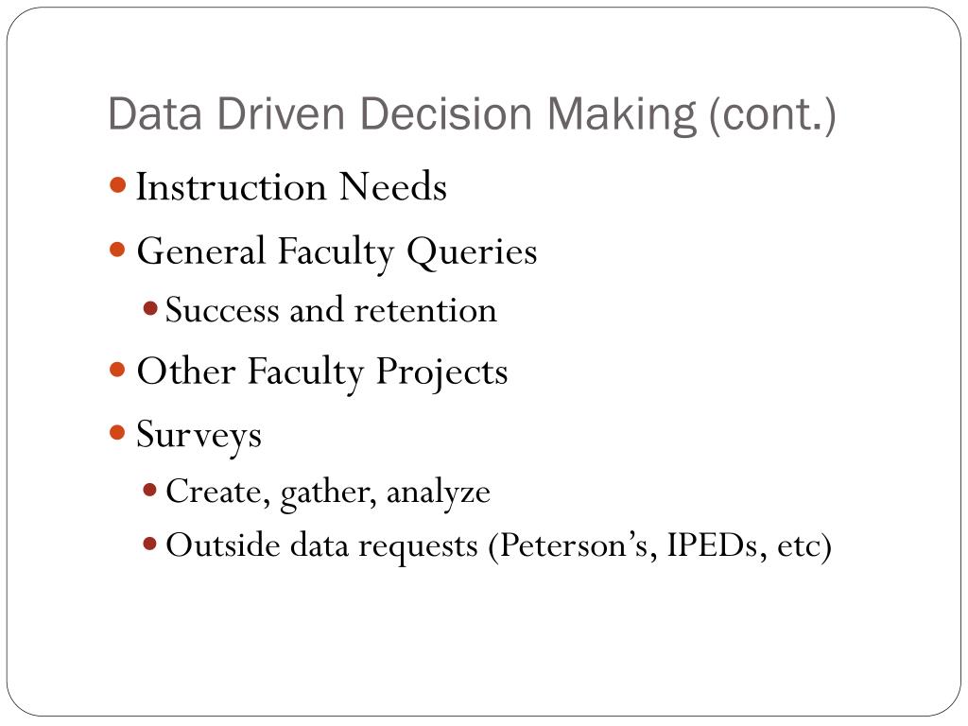Click the orange bullet beside Instruction Needs
Image resolution: width=968 pixels, height=726 pixels.
[x=117, y=184]
